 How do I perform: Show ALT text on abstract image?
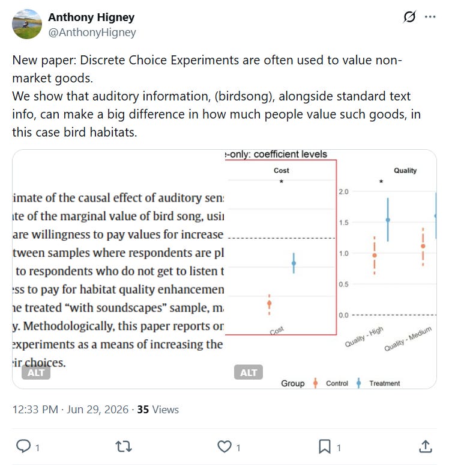36,372
